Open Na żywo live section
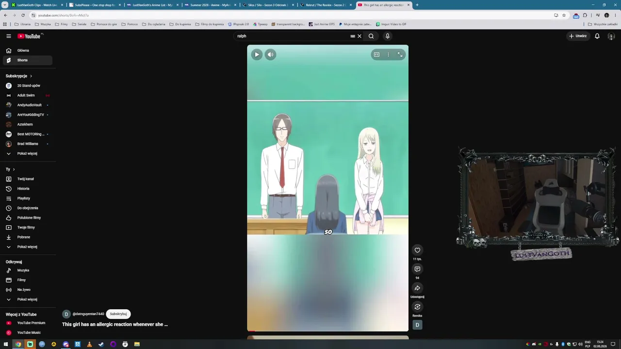This screenshot has width=621, height=349. (28, 289)
